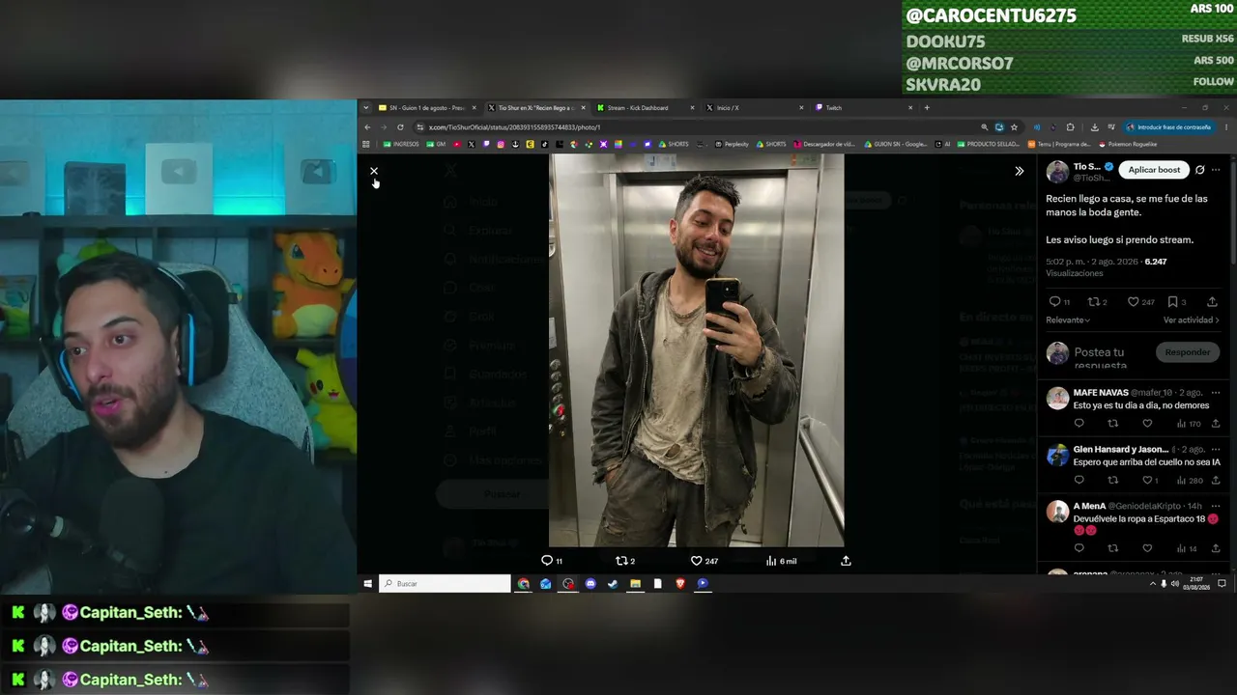Open the Perplexity bookmark
The image size is (1237, 695).
click(732, 144)
